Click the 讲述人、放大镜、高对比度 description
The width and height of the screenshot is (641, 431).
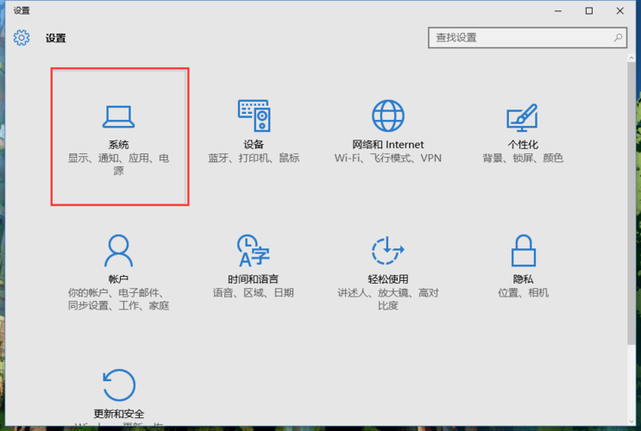click(x=388, y=299)
